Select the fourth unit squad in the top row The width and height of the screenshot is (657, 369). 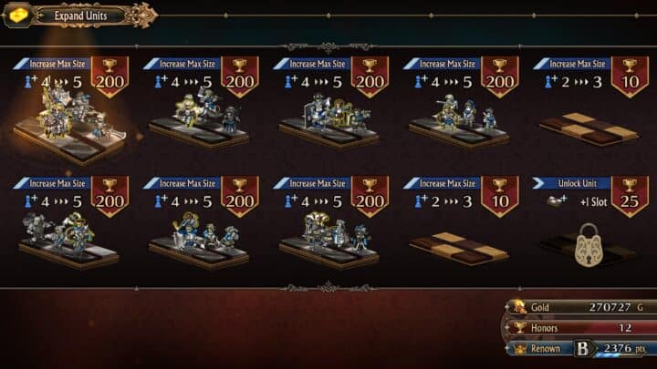pyautogui.click(x=459, y=121)
